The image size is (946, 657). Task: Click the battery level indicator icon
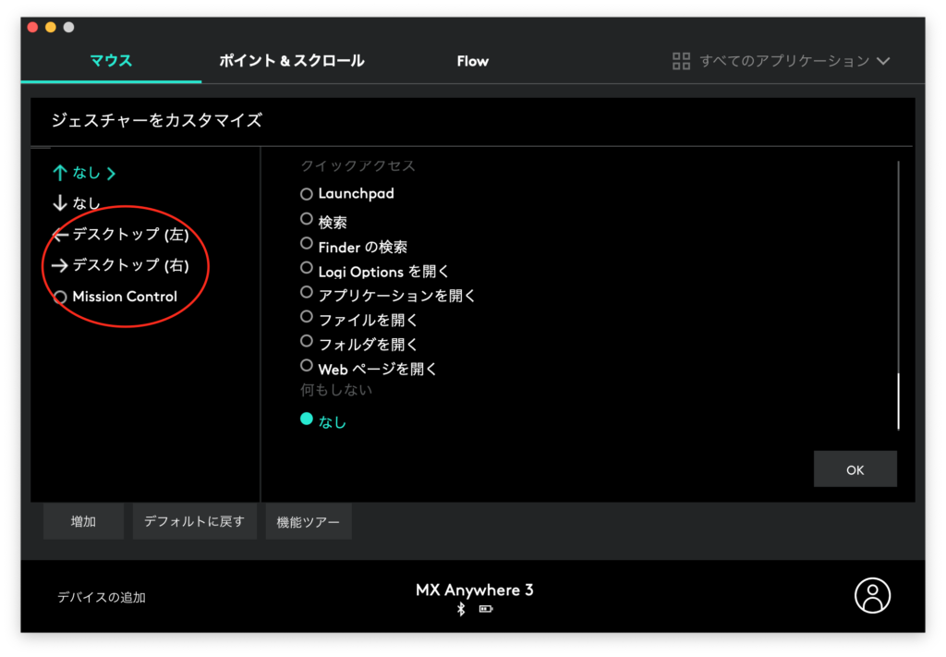pos(486,610)
